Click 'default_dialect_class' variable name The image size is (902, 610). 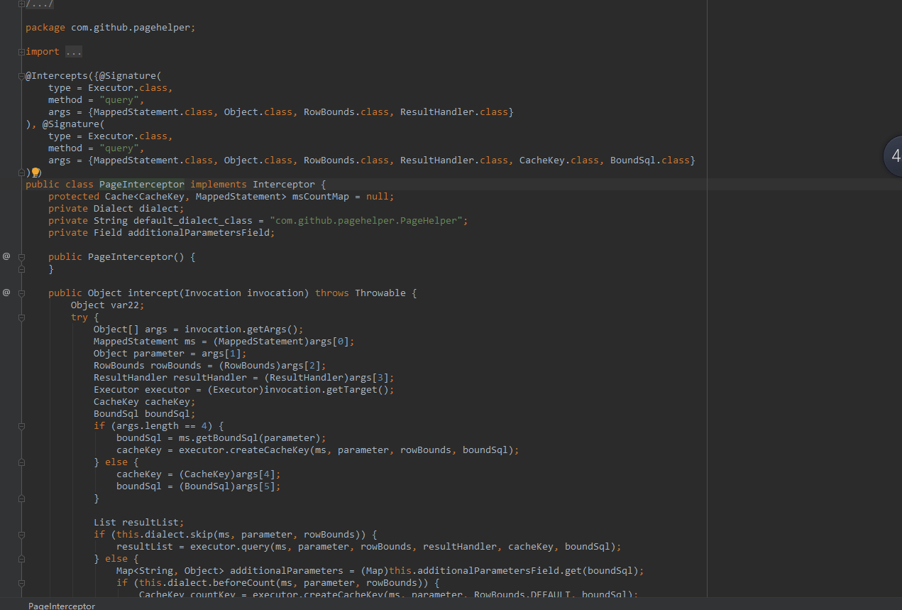click(x=193, y=220)
